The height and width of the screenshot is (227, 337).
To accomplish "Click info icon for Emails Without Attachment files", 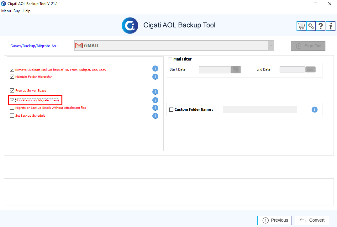I will pyautogui.click(x=155, y=108).
